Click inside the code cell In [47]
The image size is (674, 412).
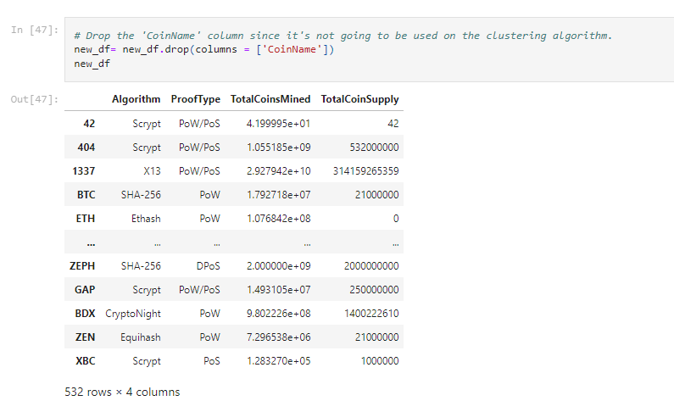click(x=369, y=49)
